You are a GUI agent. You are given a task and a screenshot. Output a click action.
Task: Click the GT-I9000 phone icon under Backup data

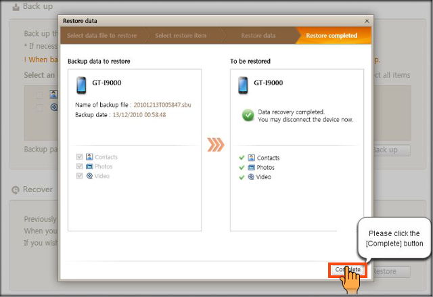(x=81, y=86)
